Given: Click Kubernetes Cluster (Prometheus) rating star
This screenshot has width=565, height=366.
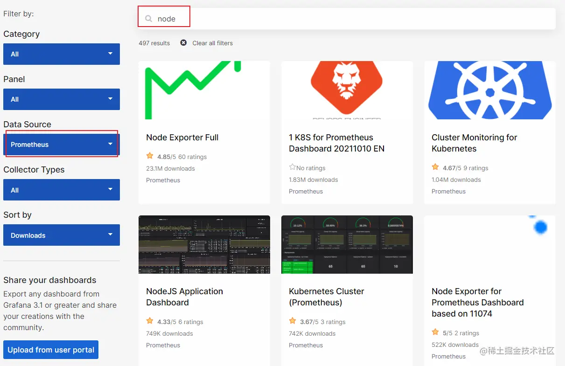Looking at the screenshot, I should tap(293, 321).
